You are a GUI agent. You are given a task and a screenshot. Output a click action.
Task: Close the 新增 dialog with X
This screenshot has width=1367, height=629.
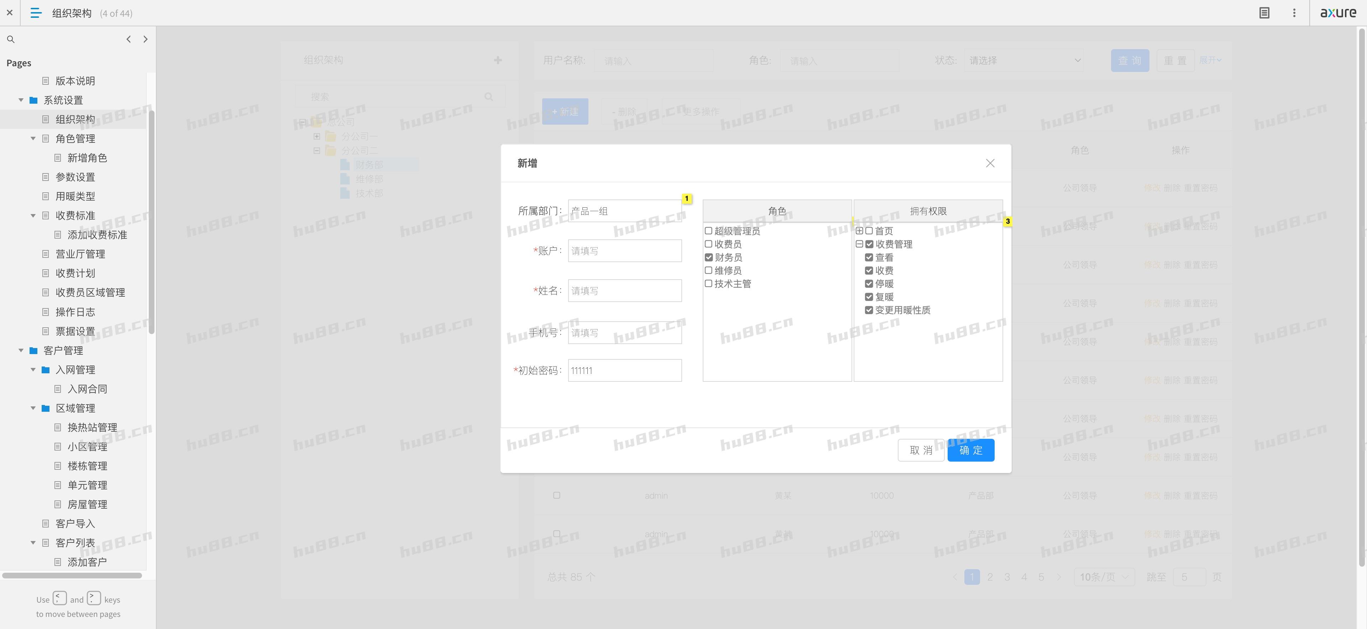(x=990, y=163)
